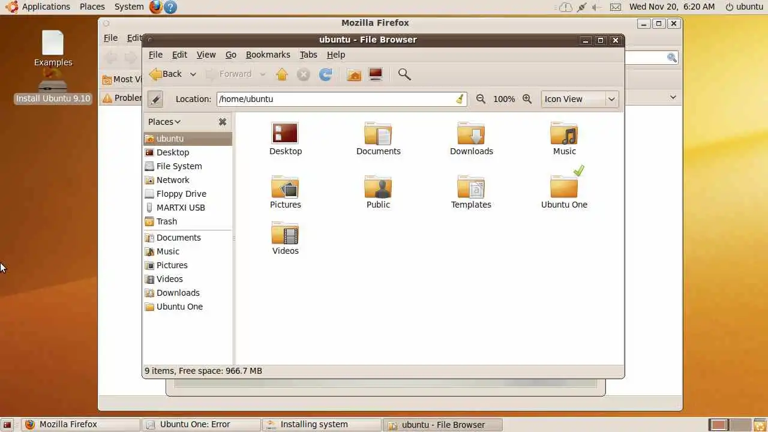Go up one folder with Up arrow icon
Image resolution: width=768 pixels, height=432 pixels.
click(282, 74)
